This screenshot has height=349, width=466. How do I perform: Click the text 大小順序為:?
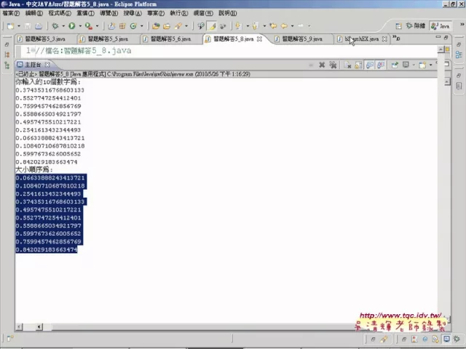tap(34, 169)
